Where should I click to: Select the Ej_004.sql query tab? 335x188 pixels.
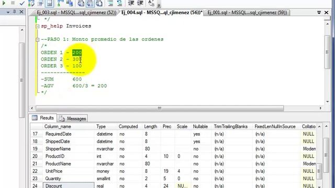[162, 13]
